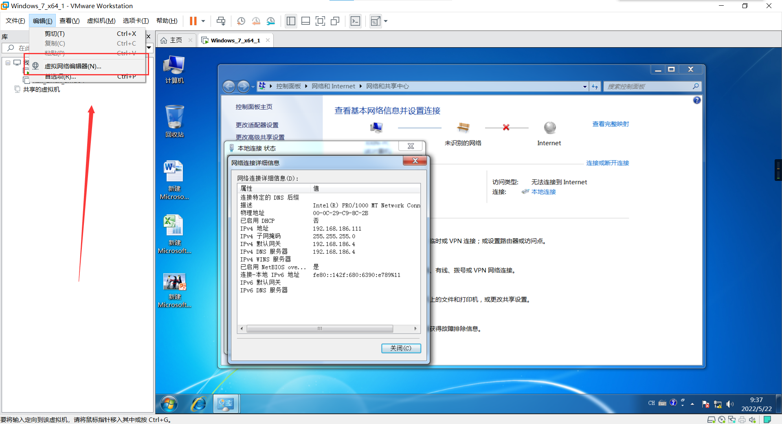Open the 回收站 recycle bin icon
Screen dimensions: 782x424
point(174,121)
